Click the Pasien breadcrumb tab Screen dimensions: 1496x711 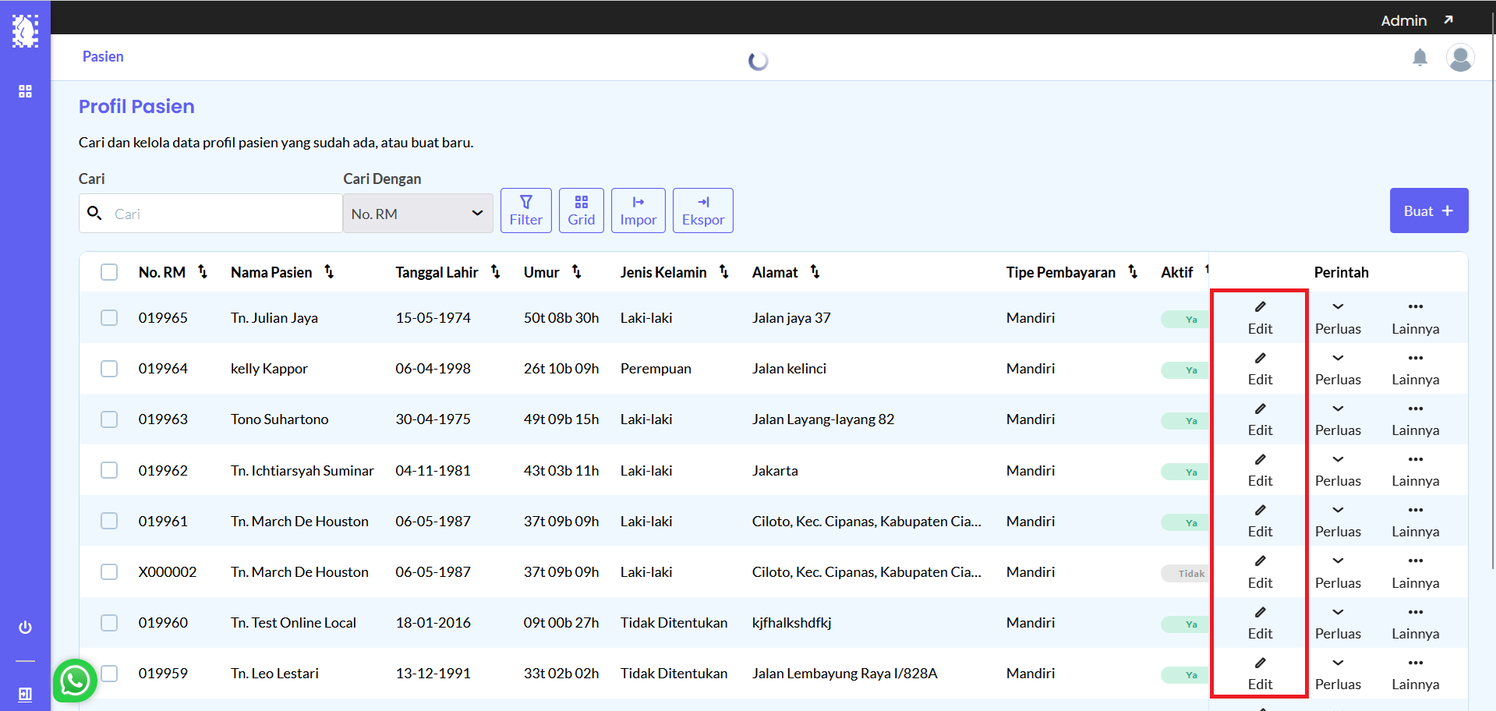pyautogui.click(x=103, y=57)
